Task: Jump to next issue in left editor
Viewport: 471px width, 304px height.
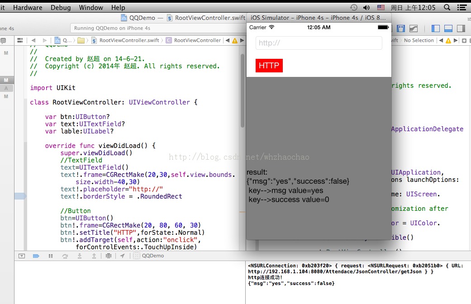Action: [x=242, y=40]
